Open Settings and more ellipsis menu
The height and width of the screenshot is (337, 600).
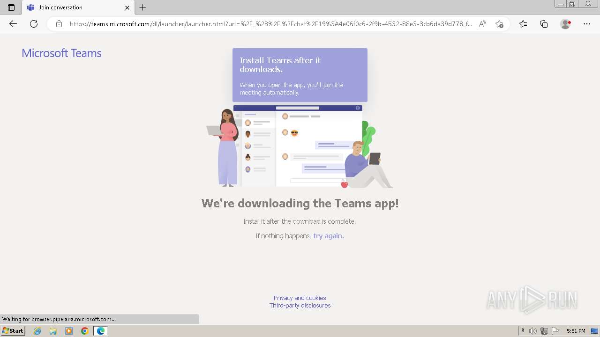point(587,24)
